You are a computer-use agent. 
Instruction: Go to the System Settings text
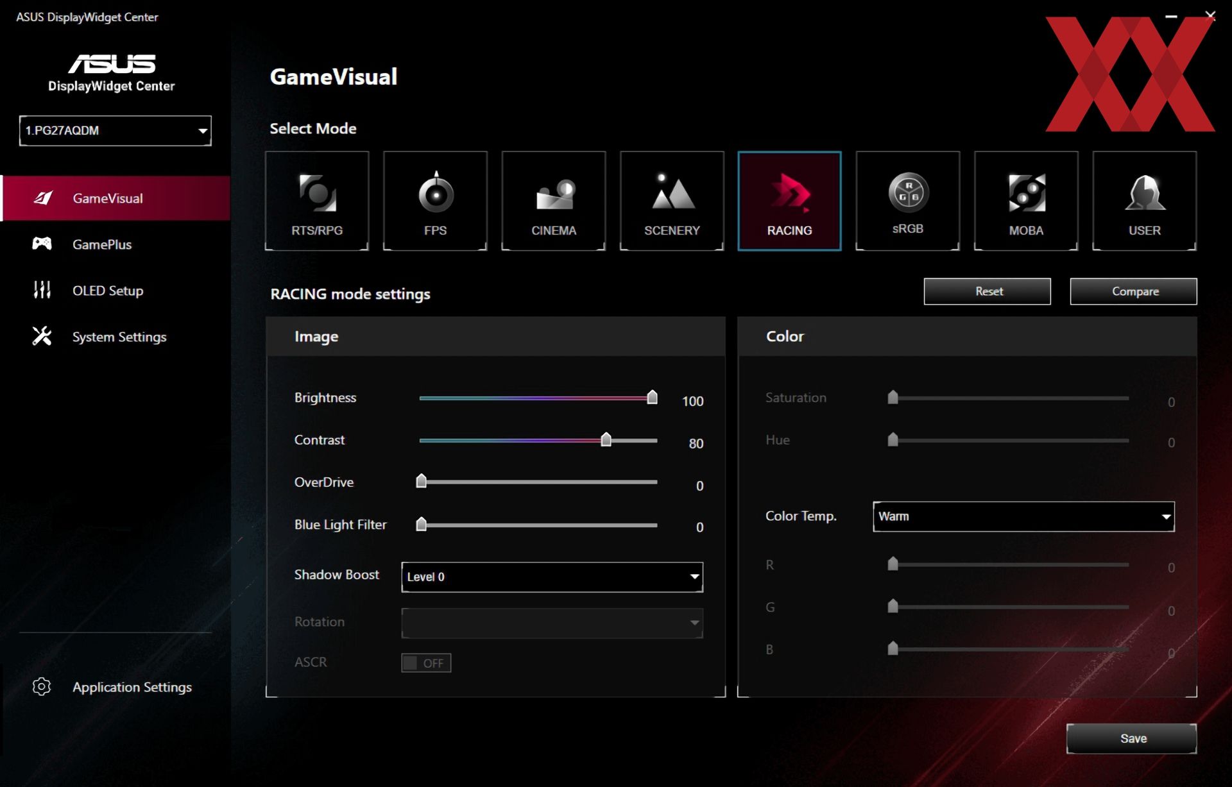(119, 337)
